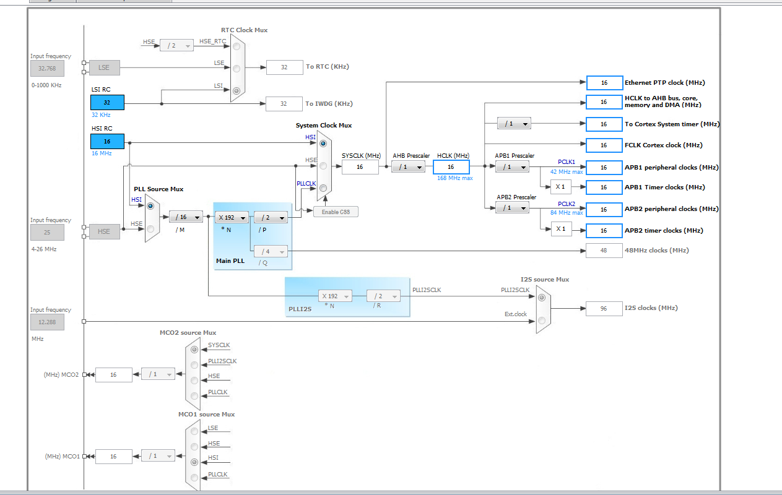Screen dimensions: 782x495
Task: Select PLLI2SCLK in I2S source Mux
Action: [x=542, y=297]
